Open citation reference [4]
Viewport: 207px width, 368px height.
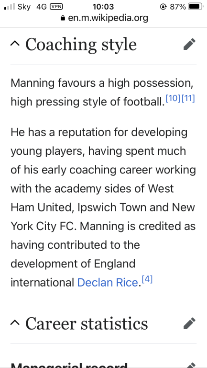coord(147,279)
